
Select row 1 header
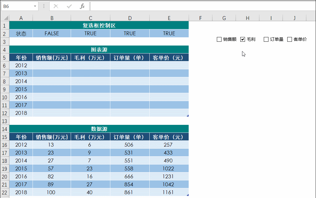(x=4, y=26)
